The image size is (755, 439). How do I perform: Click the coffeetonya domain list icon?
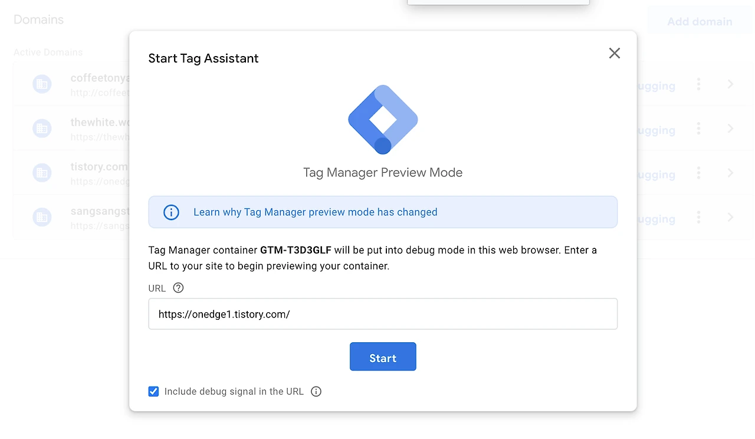(x=42, y=84)
